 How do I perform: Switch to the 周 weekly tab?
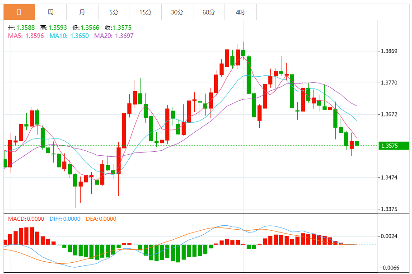pyautogui.click(x=51, y=12)
